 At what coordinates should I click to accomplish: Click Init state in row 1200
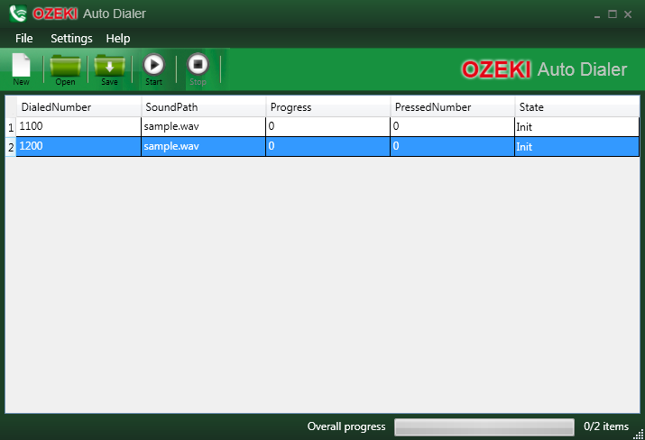click(577, 146)
